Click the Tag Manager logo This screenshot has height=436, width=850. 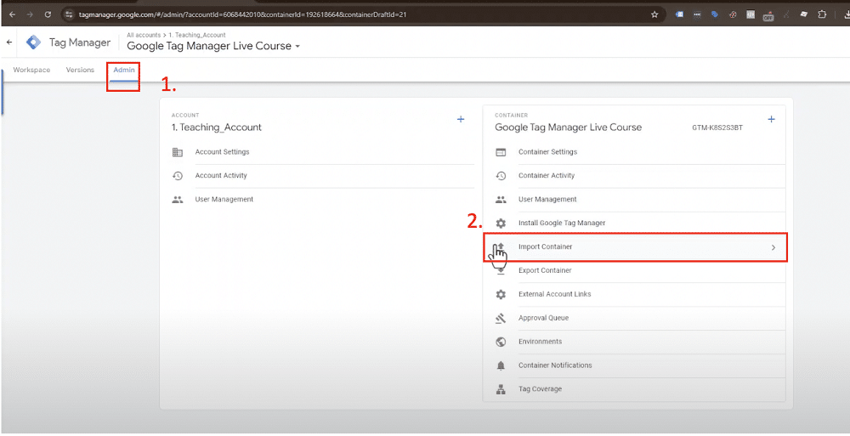pos(34,42)
